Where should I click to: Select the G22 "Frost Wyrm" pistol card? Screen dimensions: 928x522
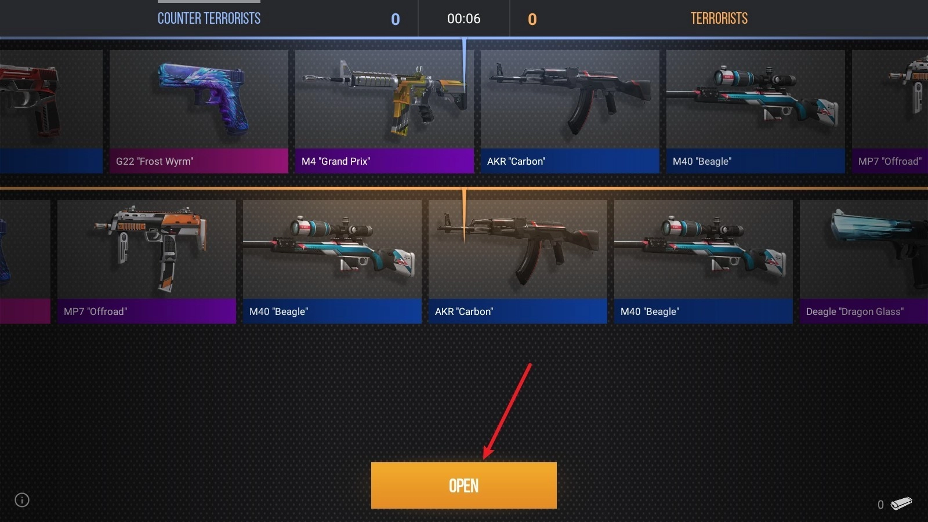199,111
